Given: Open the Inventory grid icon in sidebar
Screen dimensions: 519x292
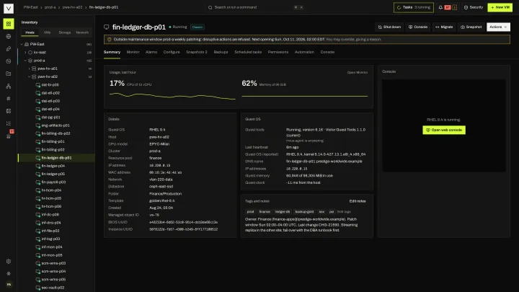Looking at the screenshot, I should (9, 24).
